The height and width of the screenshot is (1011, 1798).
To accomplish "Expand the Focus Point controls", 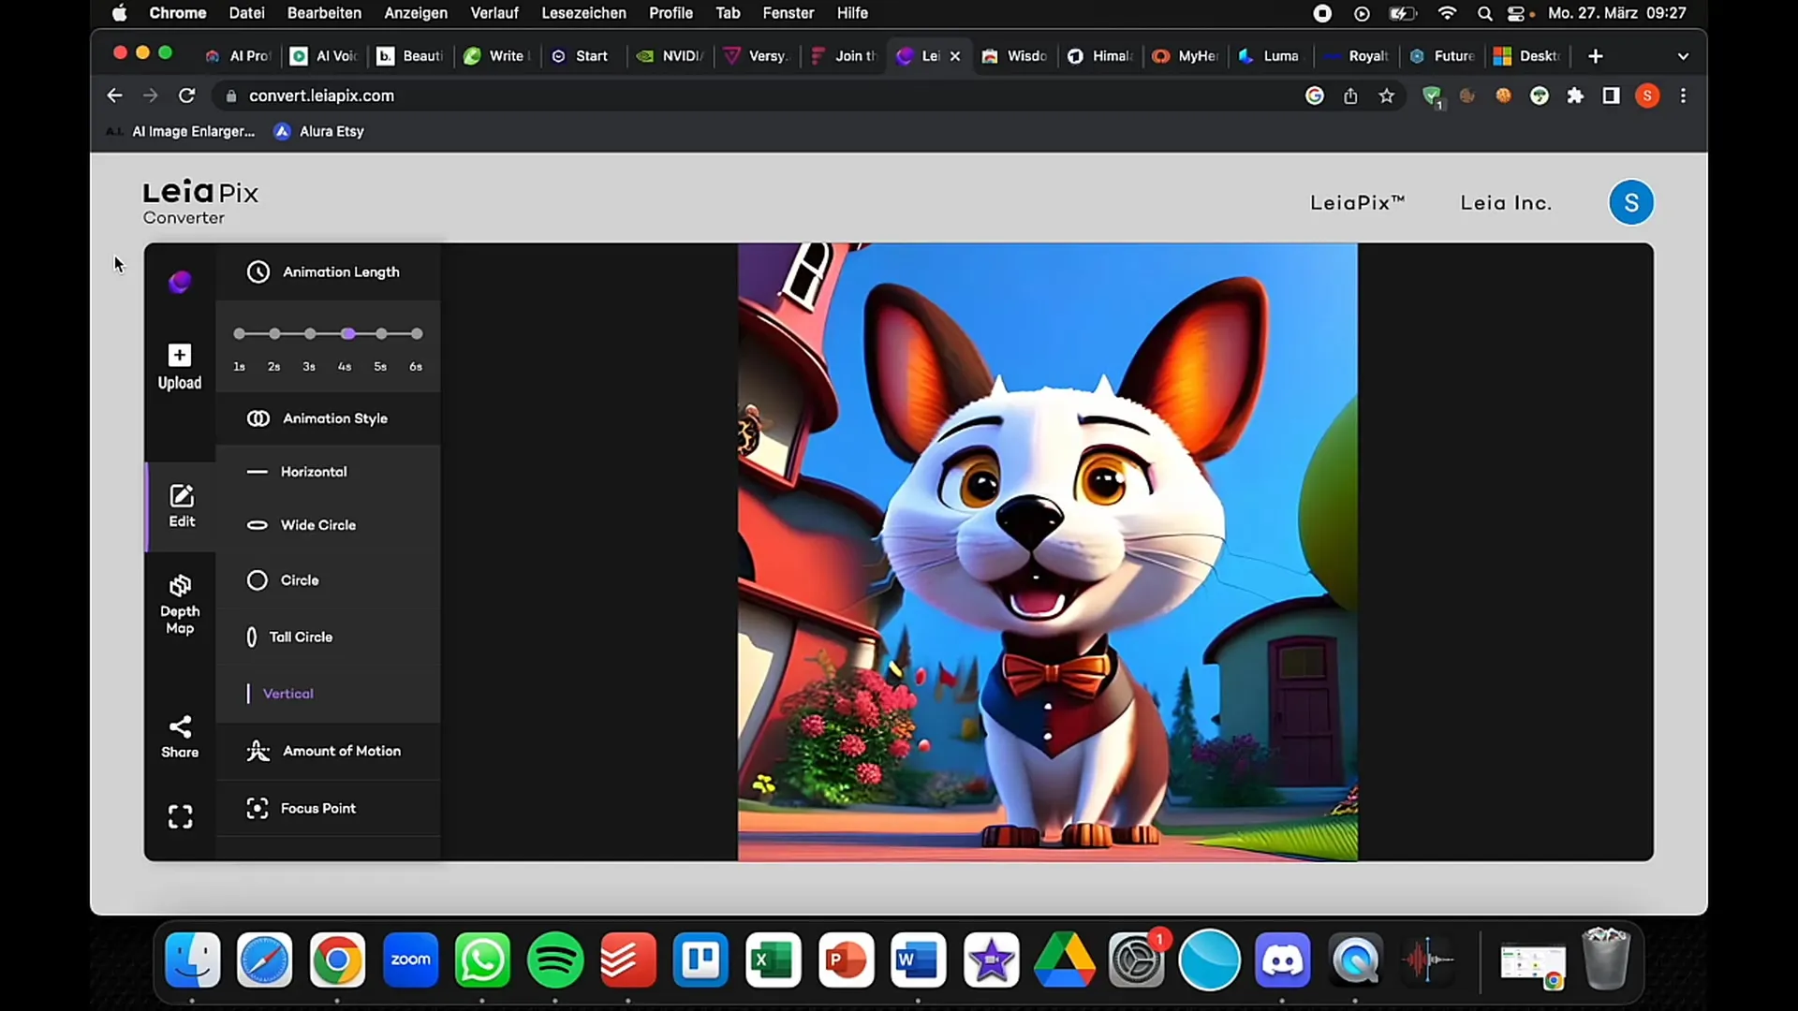I will point(318,807).
